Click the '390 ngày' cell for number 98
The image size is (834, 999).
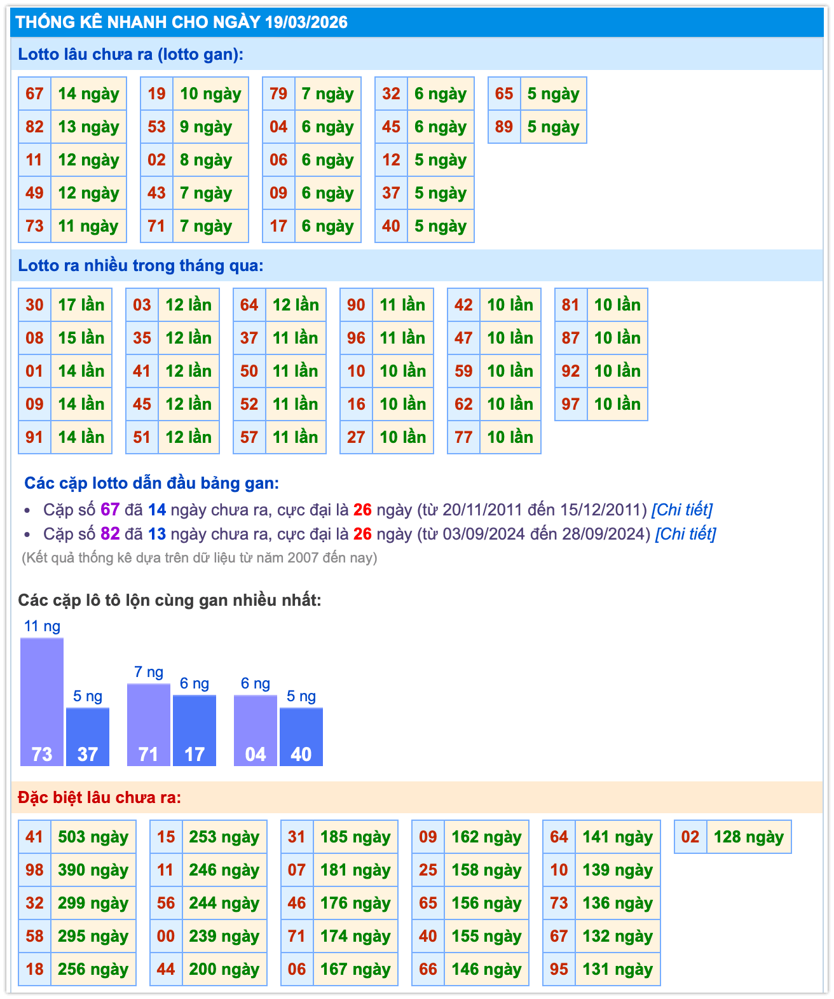[x=93, y=870]
